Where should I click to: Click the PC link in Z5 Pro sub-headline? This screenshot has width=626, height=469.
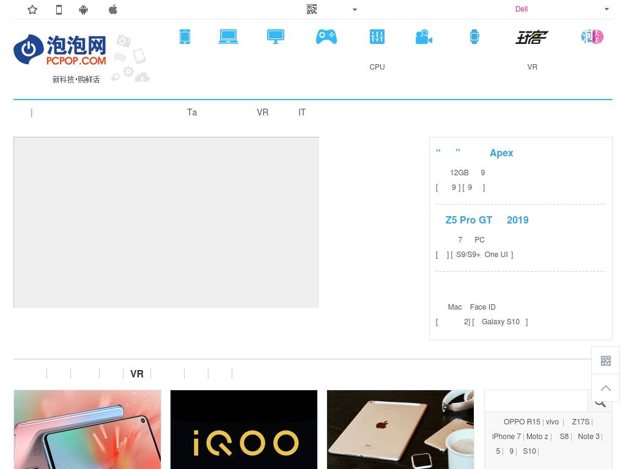tap(479, 239)
